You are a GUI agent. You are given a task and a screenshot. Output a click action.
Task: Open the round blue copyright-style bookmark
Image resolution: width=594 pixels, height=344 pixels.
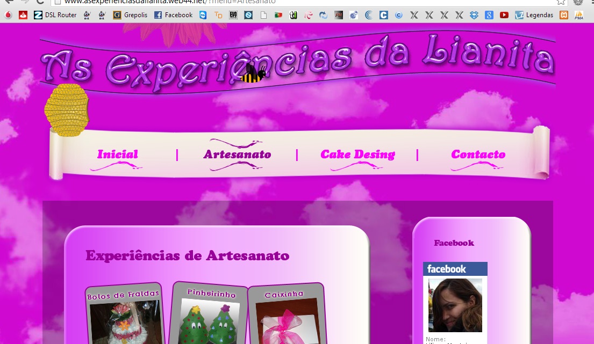[x=398, y=15]
